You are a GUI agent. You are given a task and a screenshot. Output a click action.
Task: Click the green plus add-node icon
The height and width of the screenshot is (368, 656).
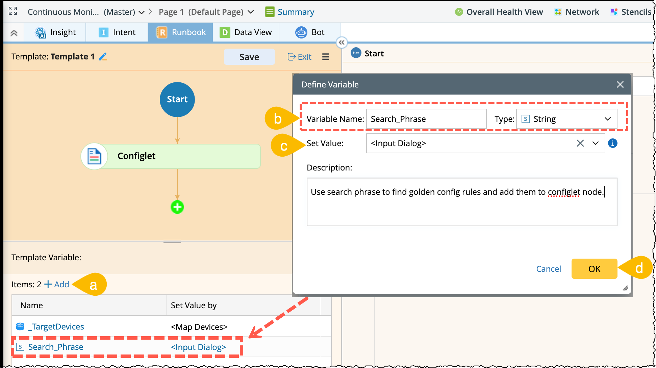point(177,207)
